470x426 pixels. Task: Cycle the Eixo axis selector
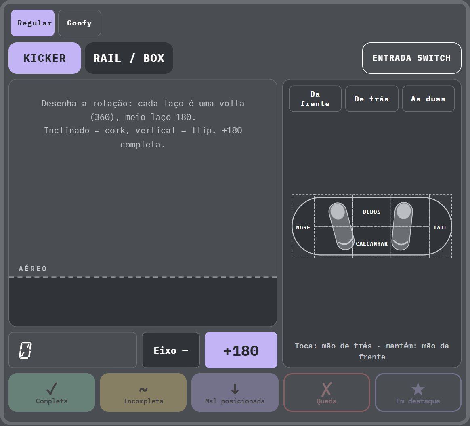pos(170,350)
